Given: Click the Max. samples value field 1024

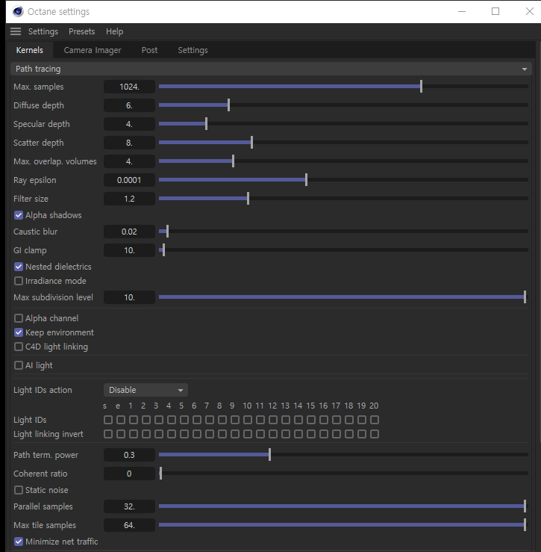Looking at the screenshot, I should [129, 87].
